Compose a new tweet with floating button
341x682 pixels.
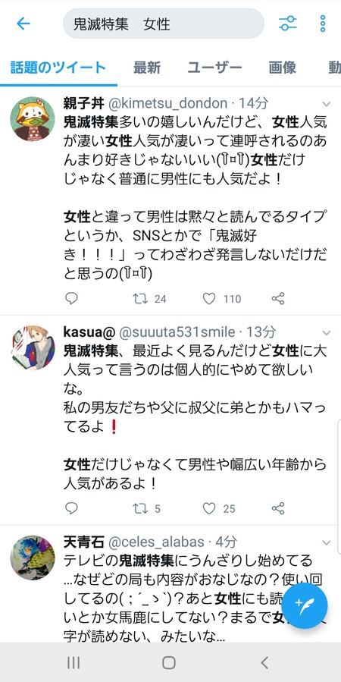point(305,605)
